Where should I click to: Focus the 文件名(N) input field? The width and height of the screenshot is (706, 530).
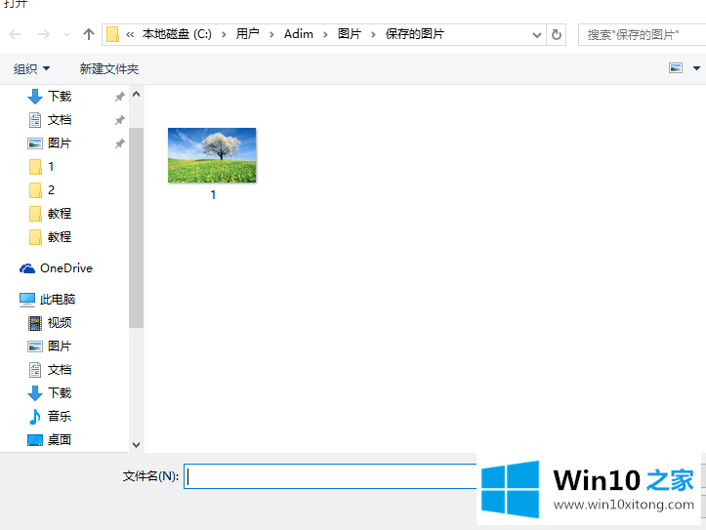pyautogui.click(x=330, y=476)
